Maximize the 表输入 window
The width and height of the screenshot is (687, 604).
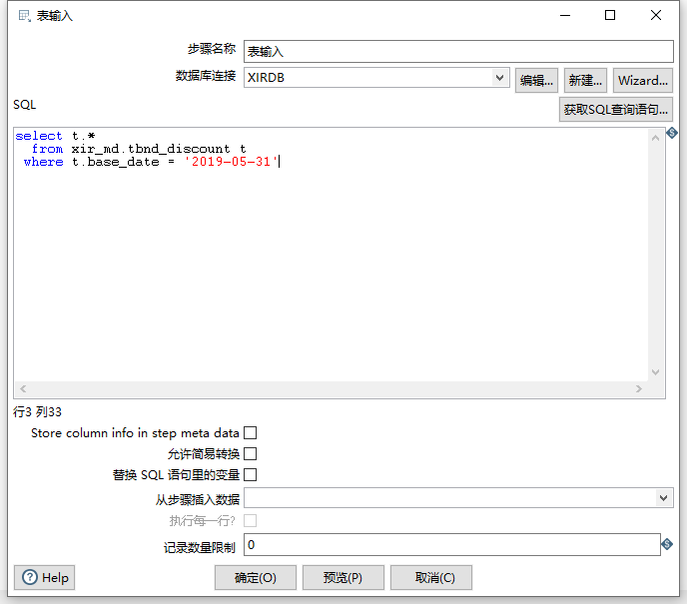tap(610, 15)
